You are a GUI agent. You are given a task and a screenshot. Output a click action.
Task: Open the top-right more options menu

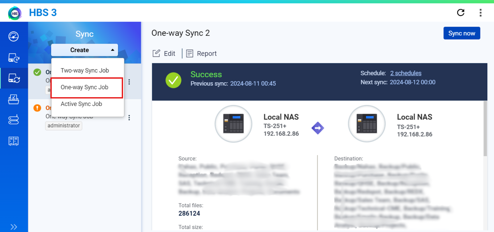(480, 12)
